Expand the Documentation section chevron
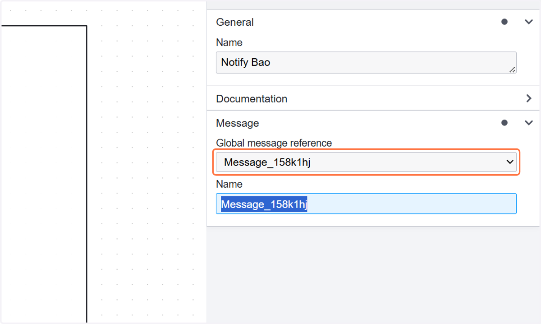Viewport: 541px width, 324px height. [x=529, y=98]
